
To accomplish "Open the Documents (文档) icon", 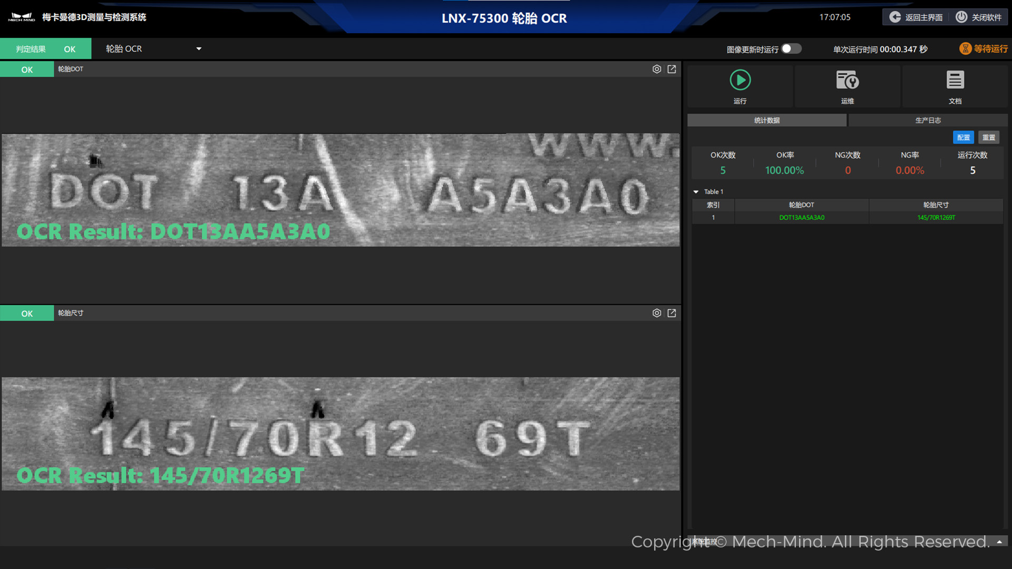I will (x=955, y=80).
